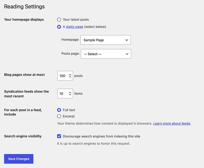Viewport: 204px width, 168px height.
Task: Click the "Reading Settings" page heading
Action: click(24, 7)
